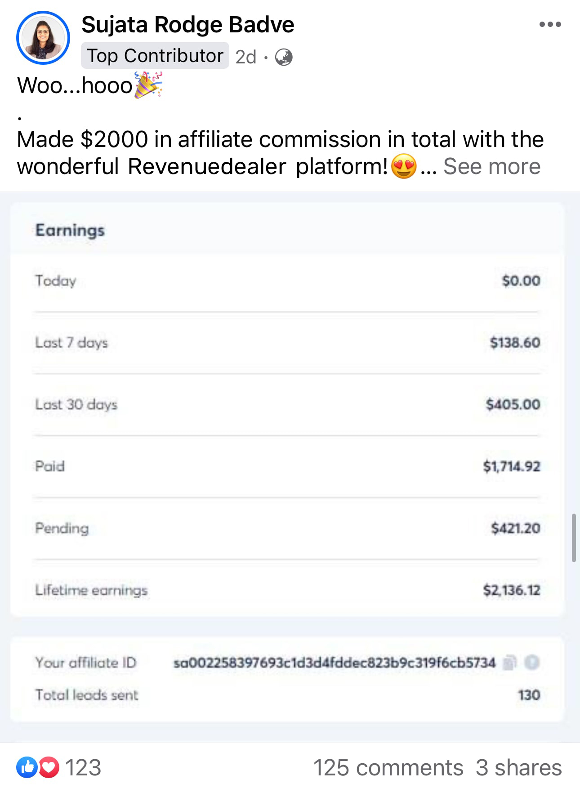This screenshot has width=580, height=788.
Task: Click the heart-eyes emoji in post
Action: point(404,166)
